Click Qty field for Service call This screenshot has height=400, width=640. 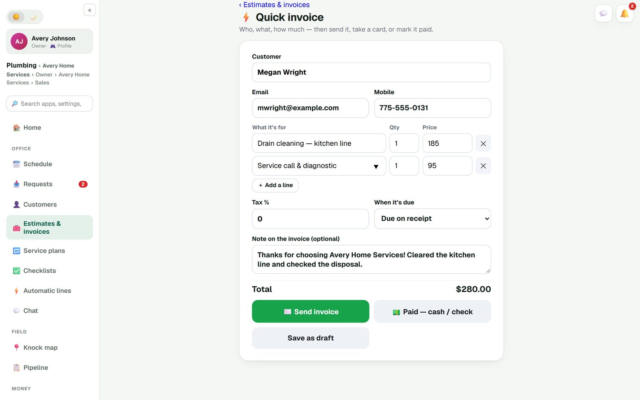point(404,166)
